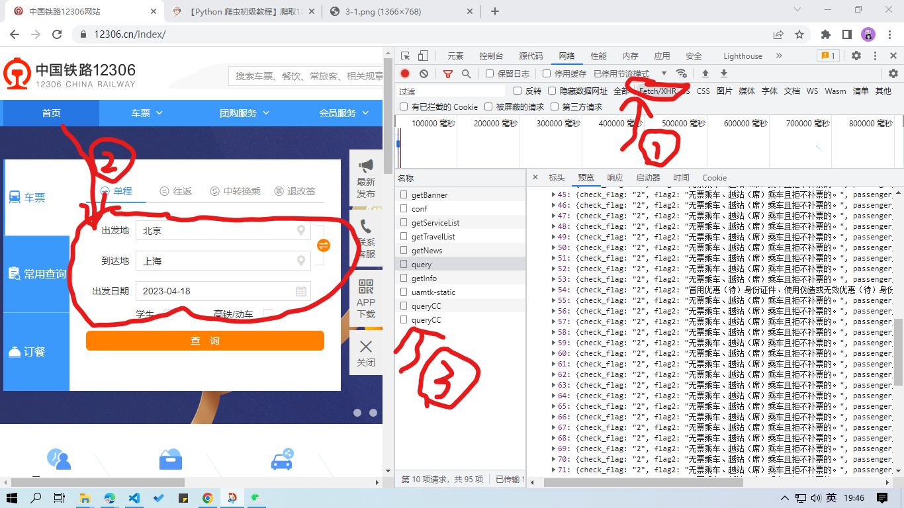Open the calendar icon in the date field
Image resolution: width=904 pixels, height=508 pixels.
pos(301,291)
